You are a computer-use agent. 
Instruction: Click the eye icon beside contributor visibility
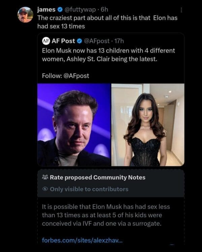[x=45, y=189]
